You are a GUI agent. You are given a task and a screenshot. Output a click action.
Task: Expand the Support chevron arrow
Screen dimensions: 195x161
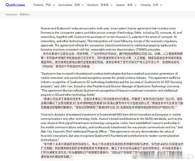(x=135, y=5)
